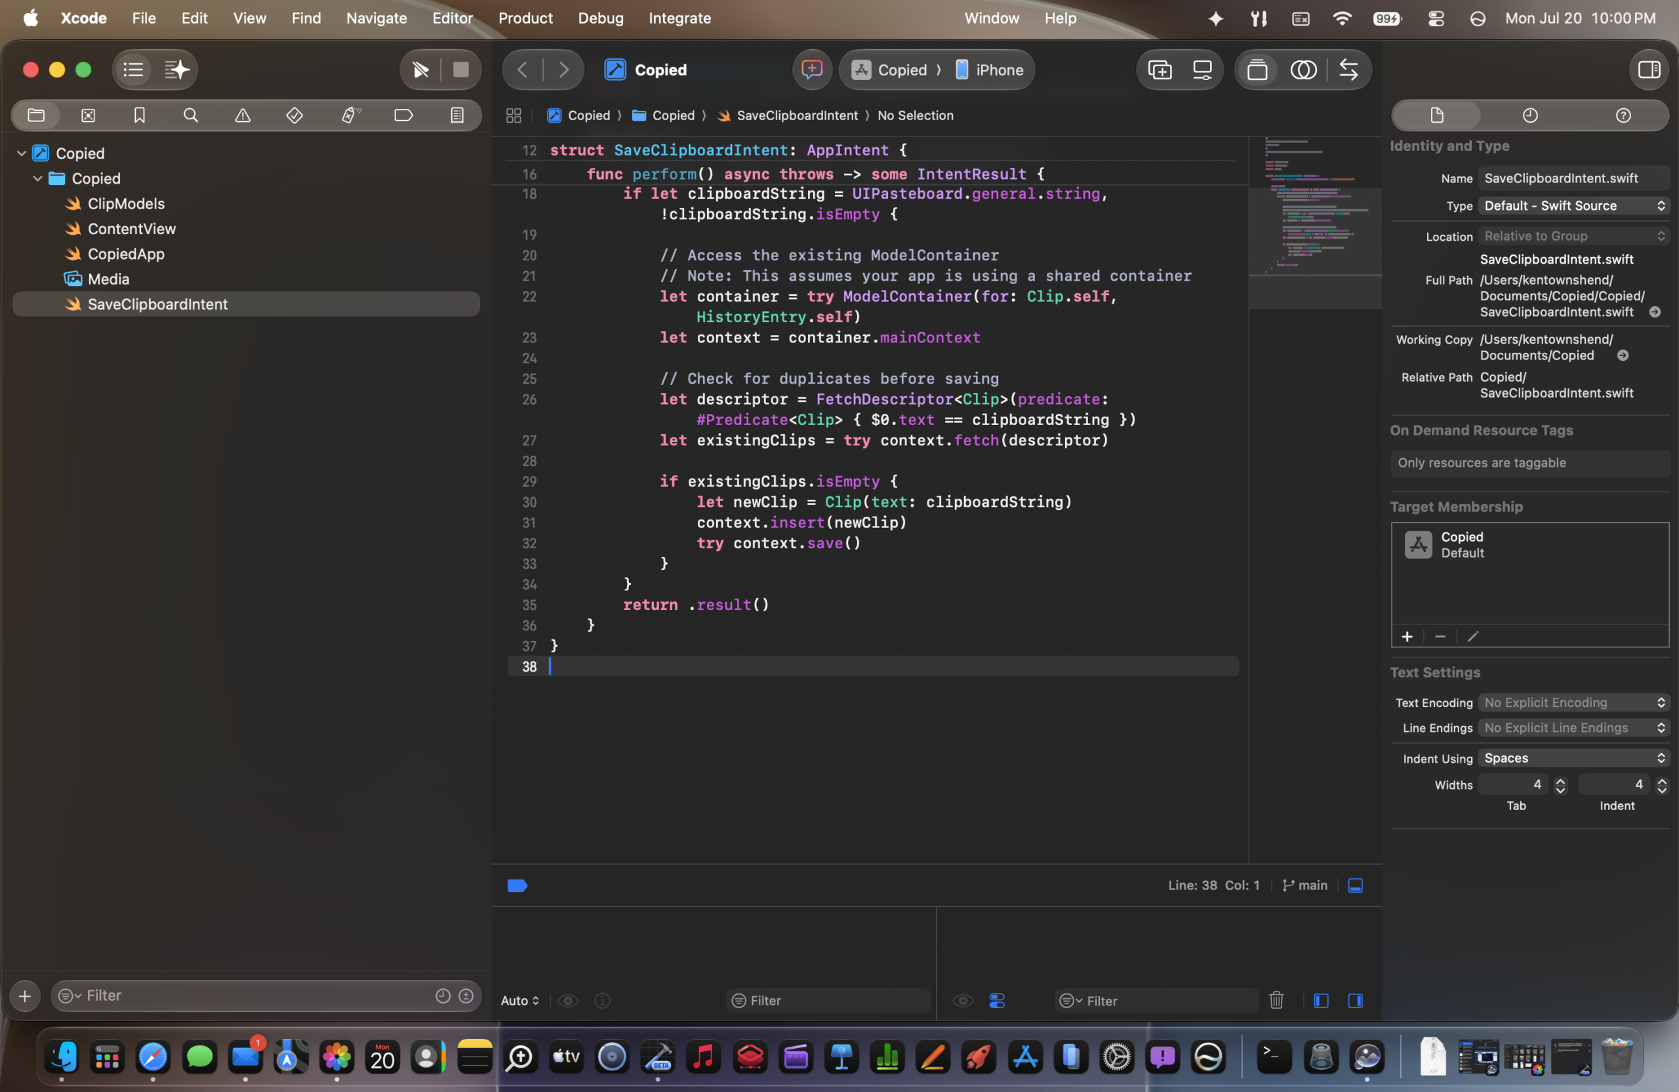Open the Report navigator
Image resolution: width=1679 pixels, height=1092 pixels.
pyautogui.click(x=457, y=115)
